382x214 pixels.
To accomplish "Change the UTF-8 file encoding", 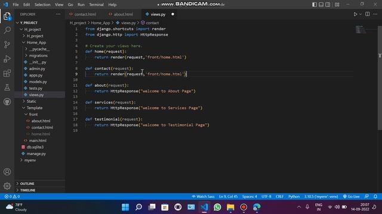I will [x=266, y=197].
